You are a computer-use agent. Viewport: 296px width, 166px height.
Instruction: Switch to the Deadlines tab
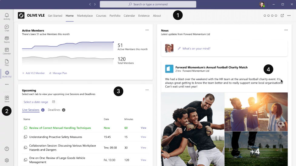coord(54,110)
